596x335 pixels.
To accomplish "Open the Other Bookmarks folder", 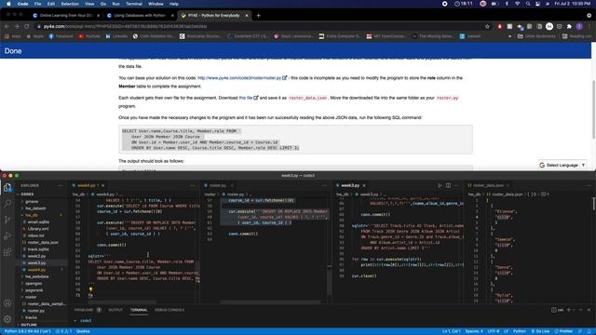I will click(536, 36).
